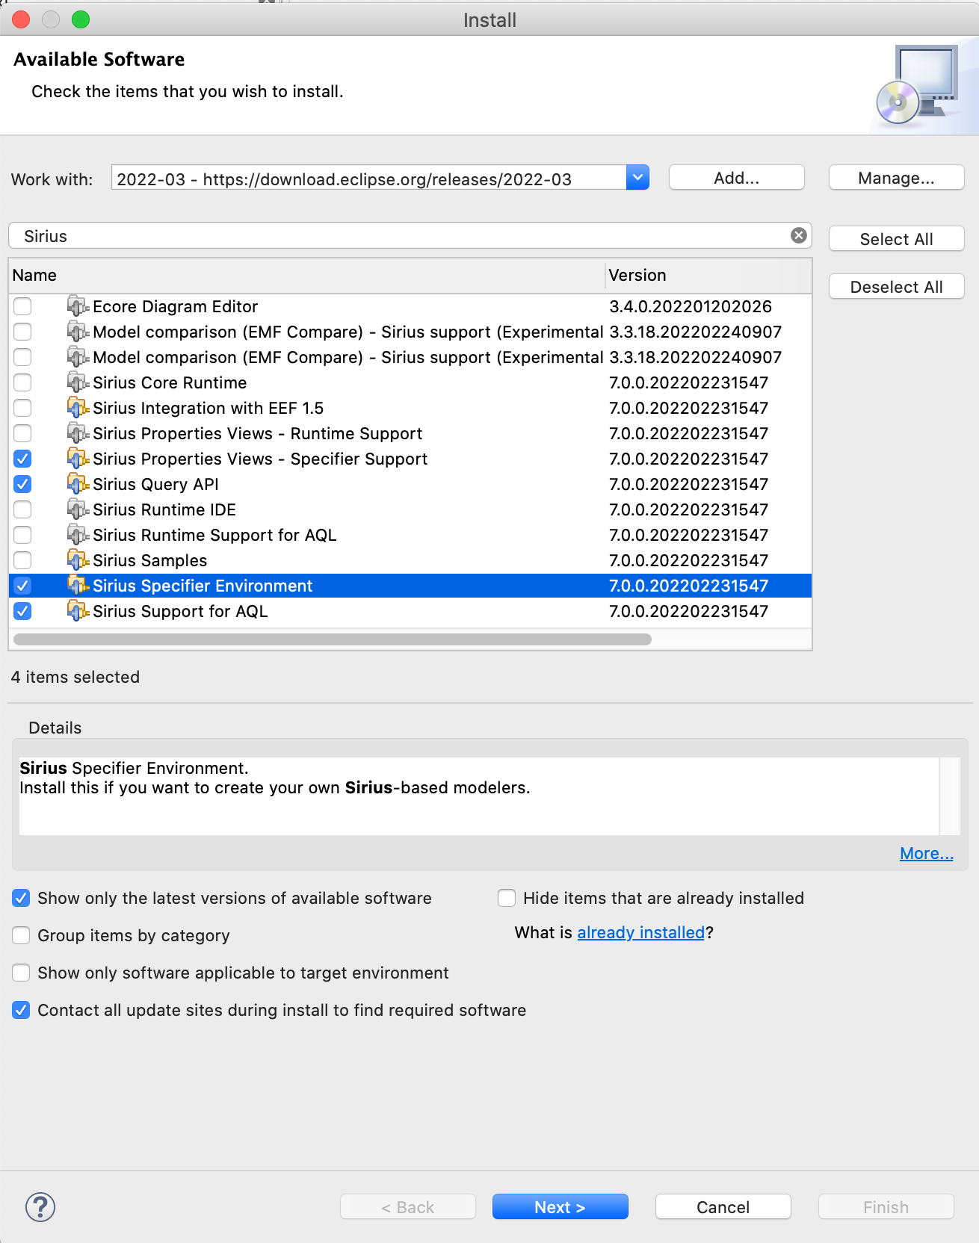Screen dimensions: 979x1243
Task: Click the Sirius Runtime IDE feature icon
Action: pyautogui.click(x=78, y=509)
